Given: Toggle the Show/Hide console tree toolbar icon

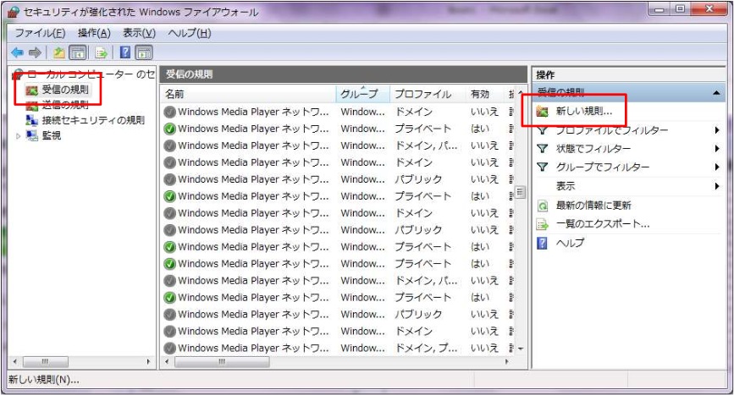Looking at the screenshot, I should 78,52.
